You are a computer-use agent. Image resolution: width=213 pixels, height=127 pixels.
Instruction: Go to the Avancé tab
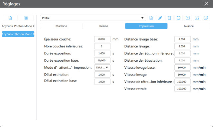click(189, 26)
